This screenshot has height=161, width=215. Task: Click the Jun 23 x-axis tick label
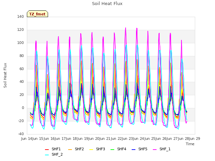[x=128, y=139]
